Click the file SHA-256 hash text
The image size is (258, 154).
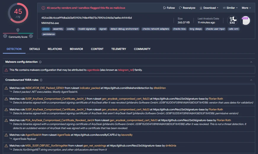(86, 18)
